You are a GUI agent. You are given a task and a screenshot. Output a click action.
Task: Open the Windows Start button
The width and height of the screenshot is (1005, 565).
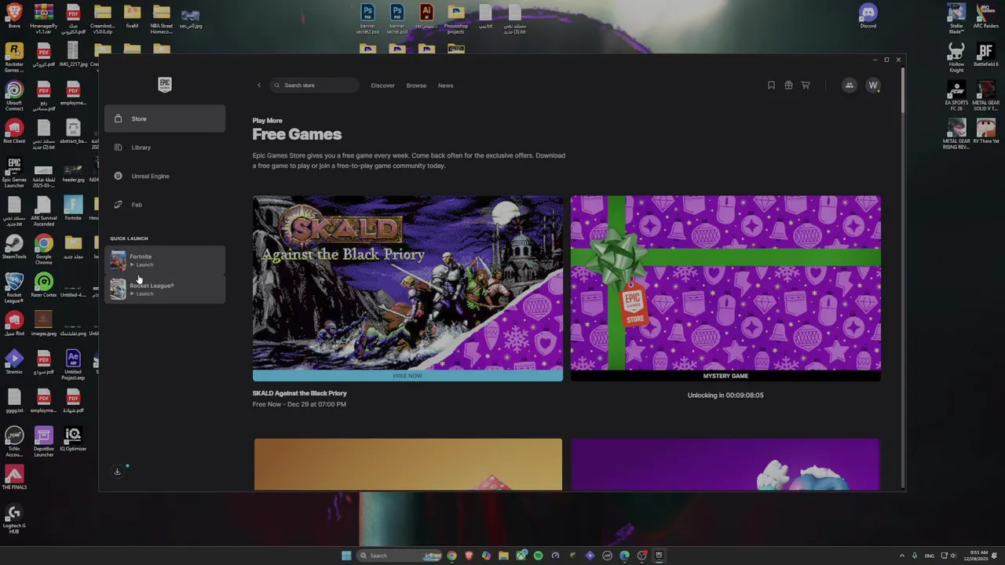(346, 556)
